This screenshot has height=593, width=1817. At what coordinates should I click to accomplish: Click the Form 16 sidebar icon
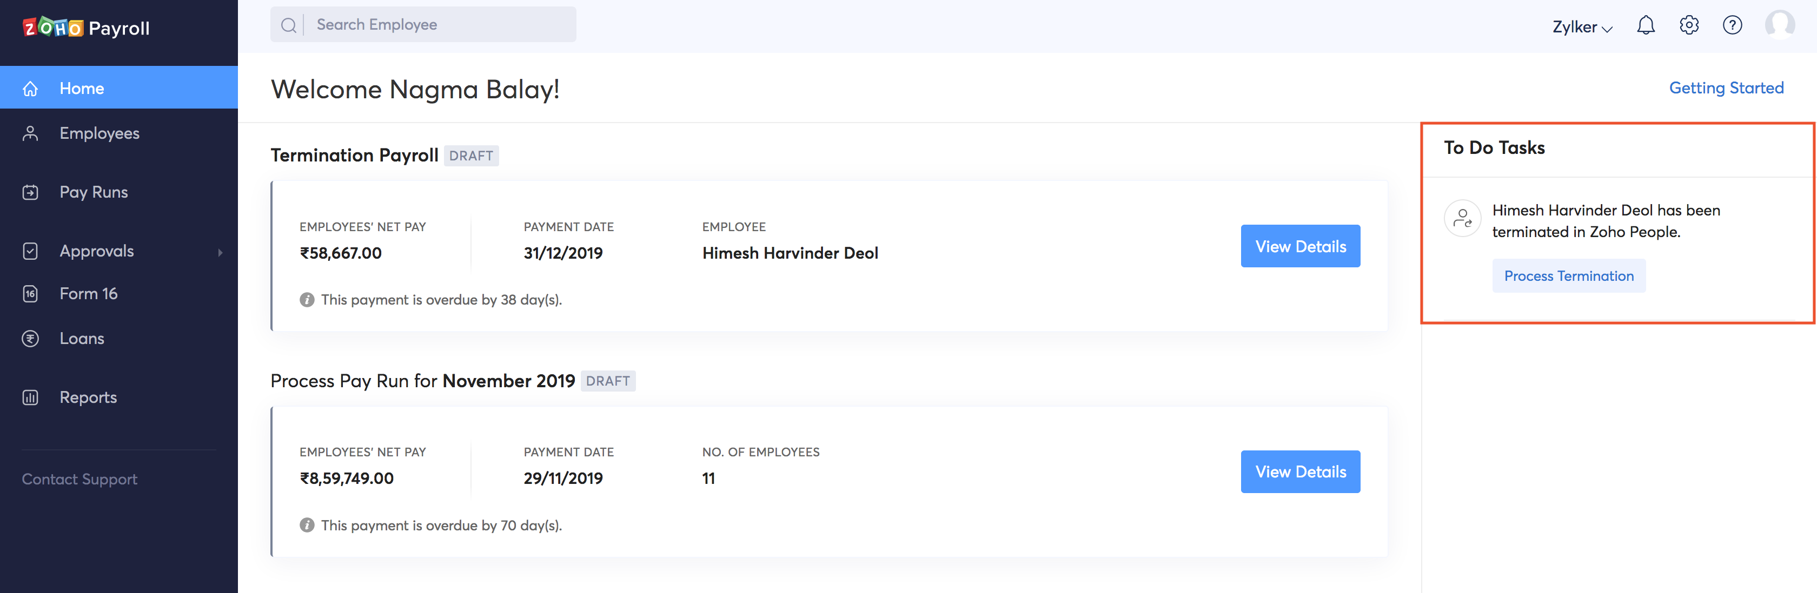(x=30, y=294)
